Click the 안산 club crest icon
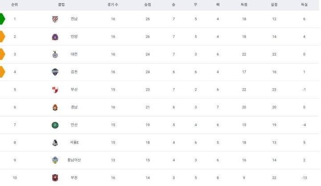321x186 pixels. click(55, 125)
